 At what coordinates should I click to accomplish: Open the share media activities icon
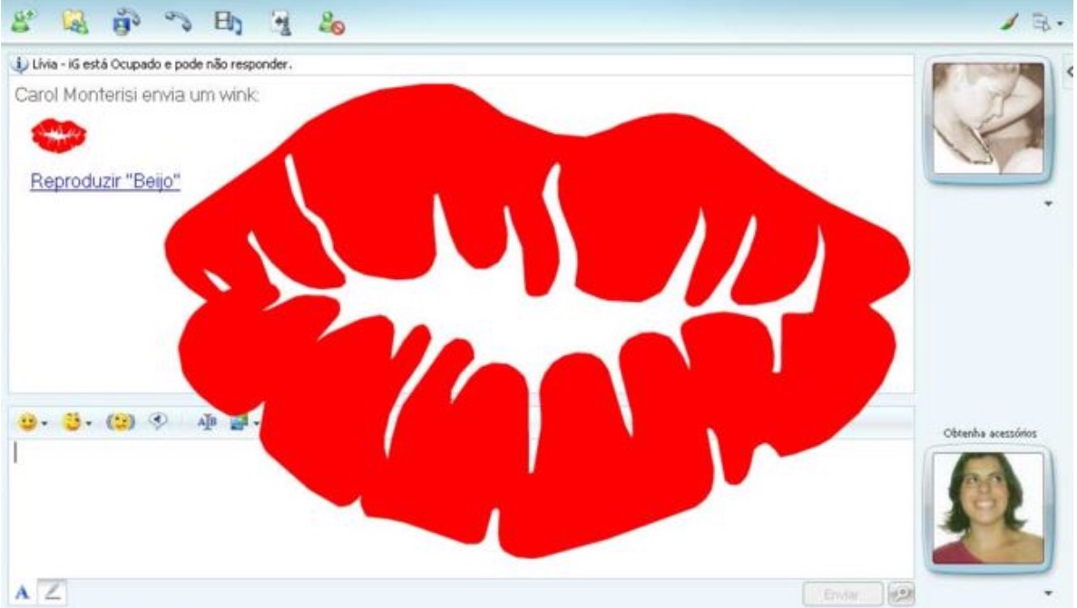point(224,20)
